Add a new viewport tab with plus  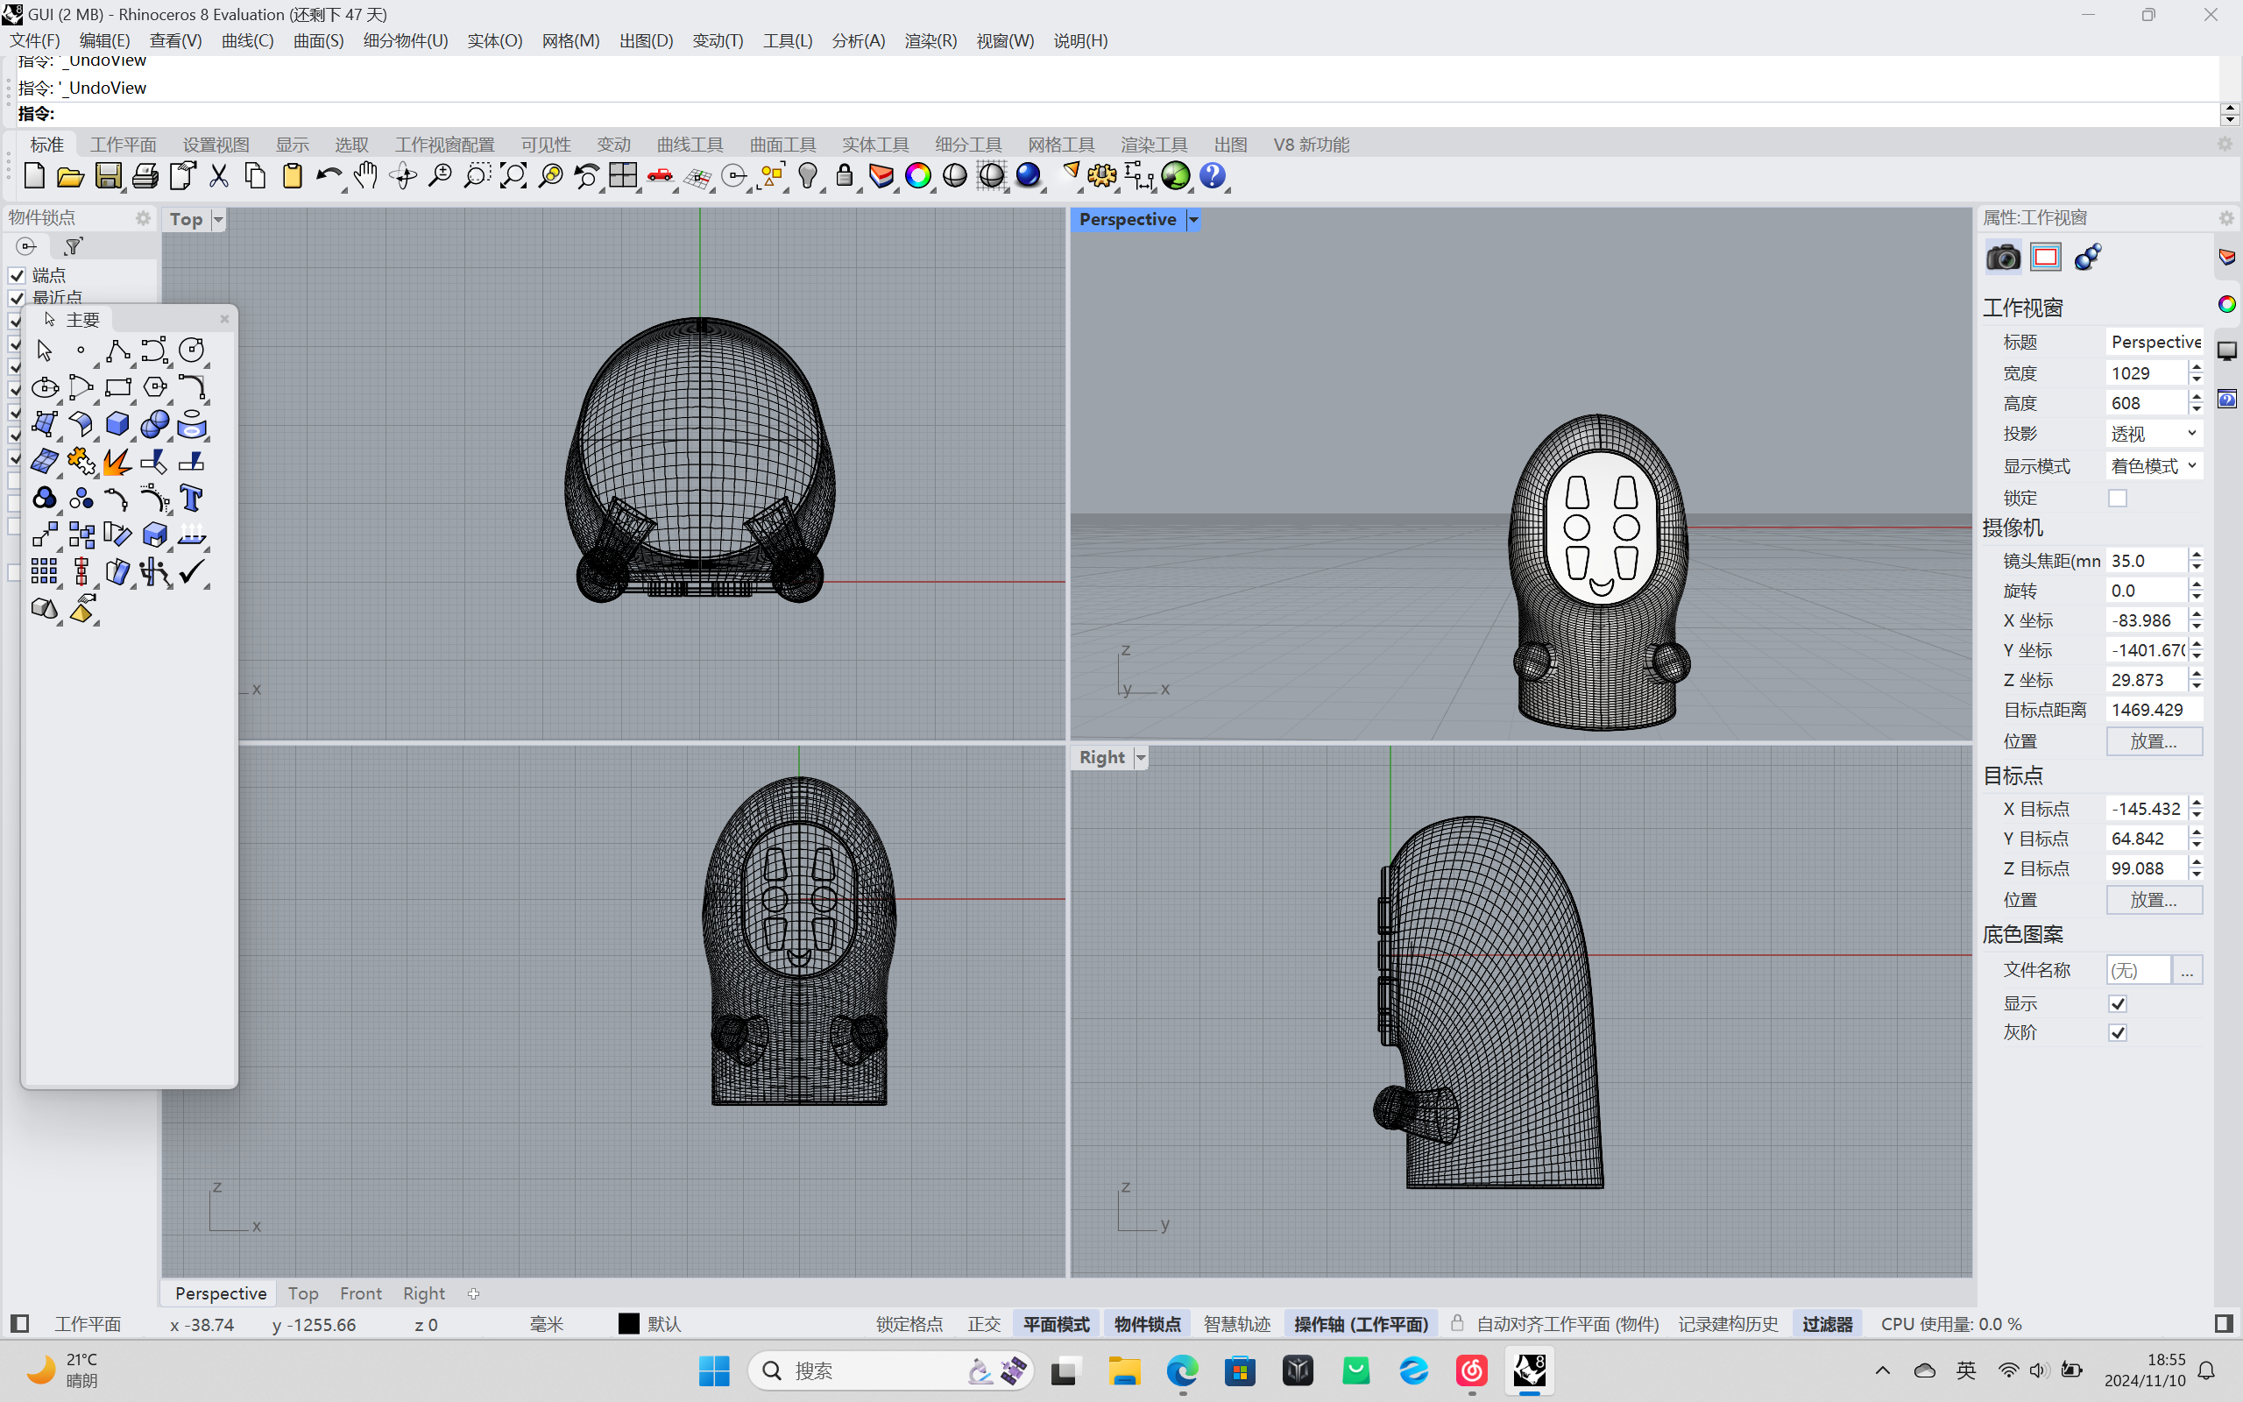(474, 1293)
